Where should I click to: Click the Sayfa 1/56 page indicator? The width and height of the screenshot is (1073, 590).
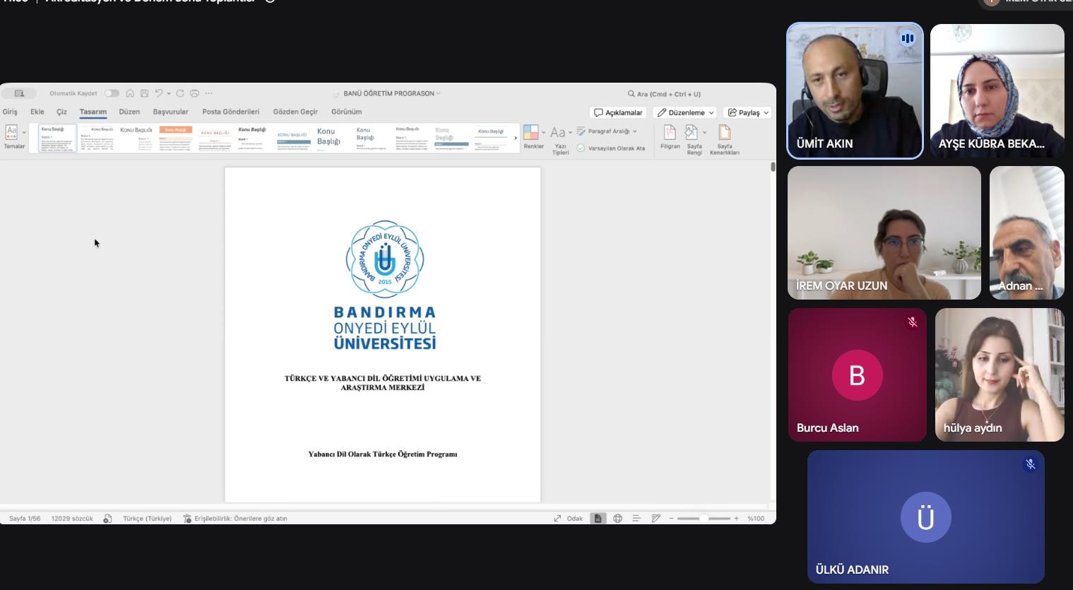25,519
